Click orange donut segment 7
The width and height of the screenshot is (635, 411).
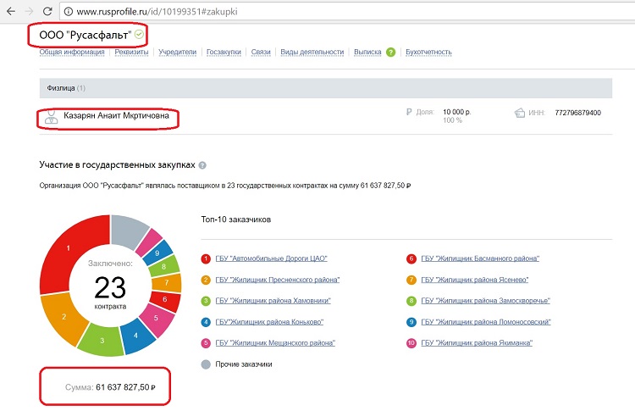click(167, 282)
